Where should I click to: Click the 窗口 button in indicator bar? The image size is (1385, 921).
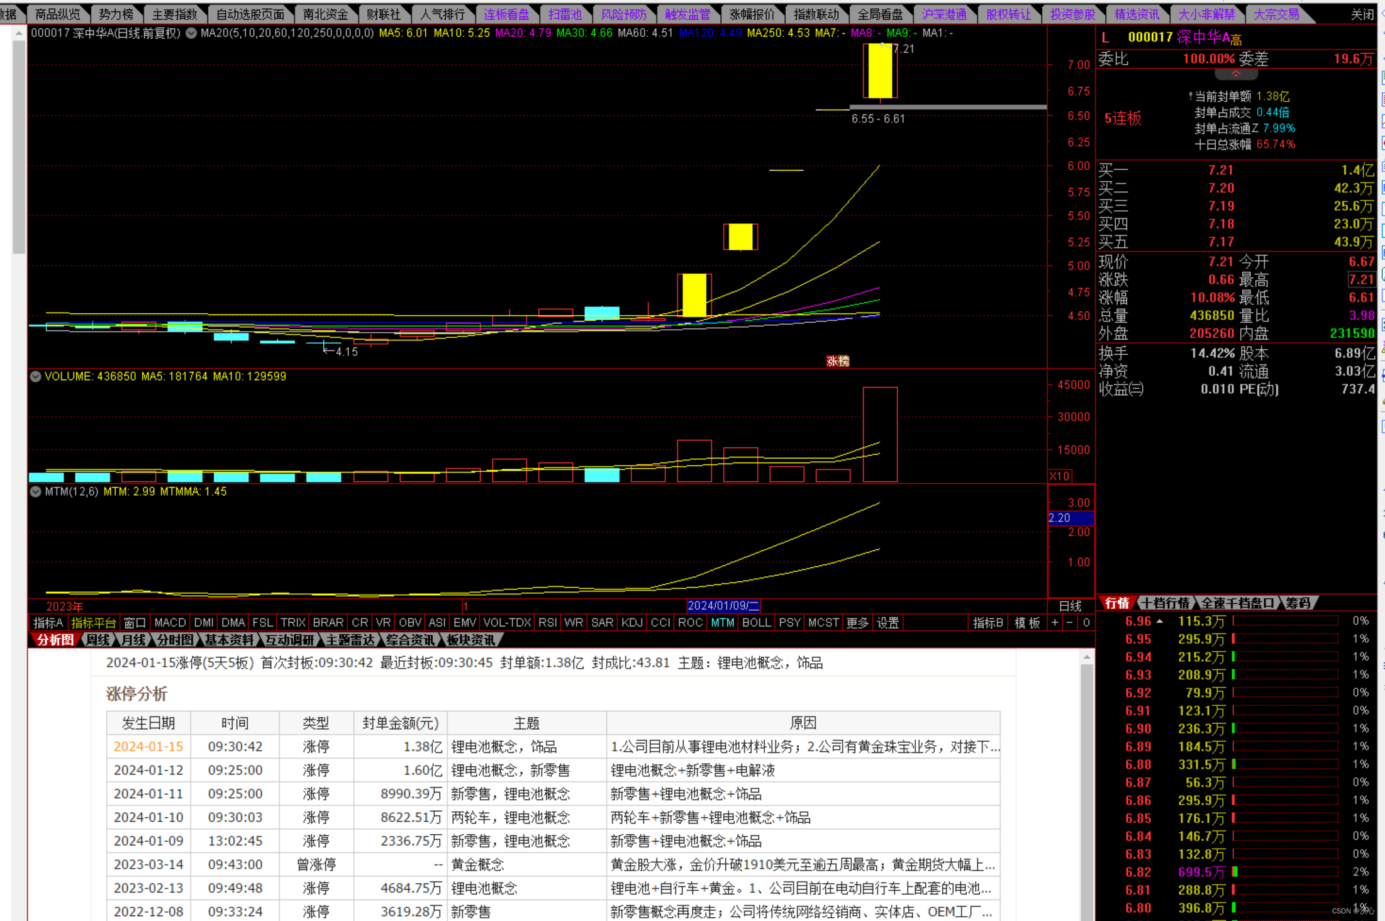tap(135, 623)
